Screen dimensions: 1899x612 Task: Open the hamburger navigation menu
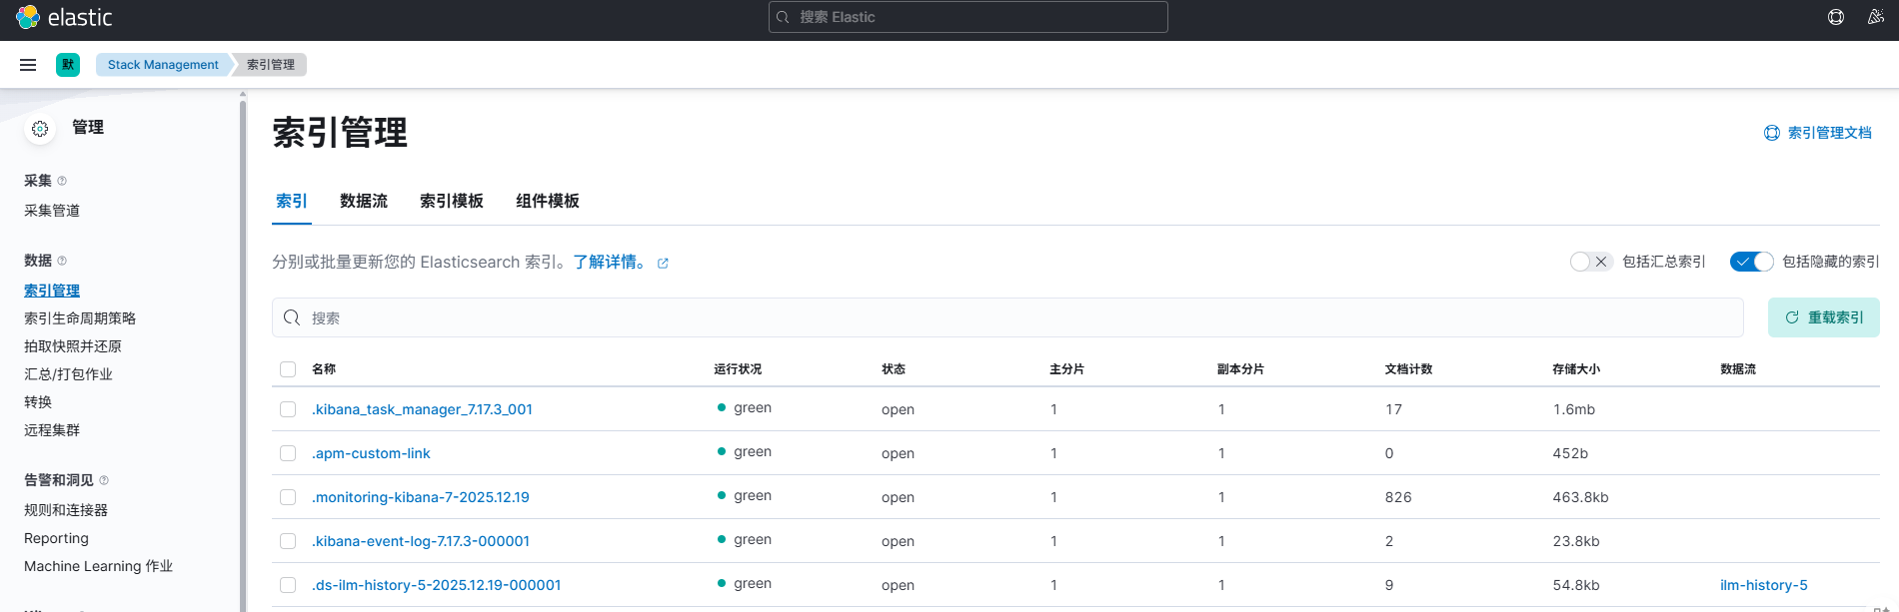(28, 65)
